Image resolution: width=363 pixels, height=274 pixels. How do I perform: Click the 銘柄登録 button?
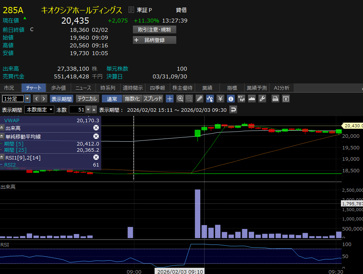154,40
